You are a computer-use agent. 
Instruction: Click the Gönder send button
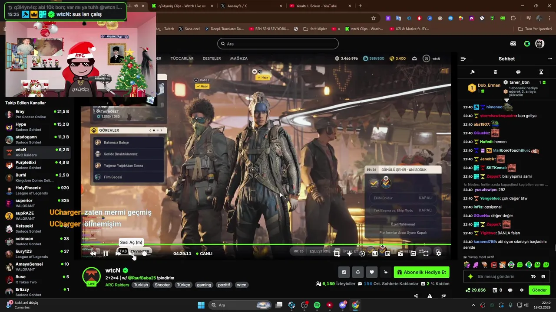pyautogui.click(x=539, y=290)
